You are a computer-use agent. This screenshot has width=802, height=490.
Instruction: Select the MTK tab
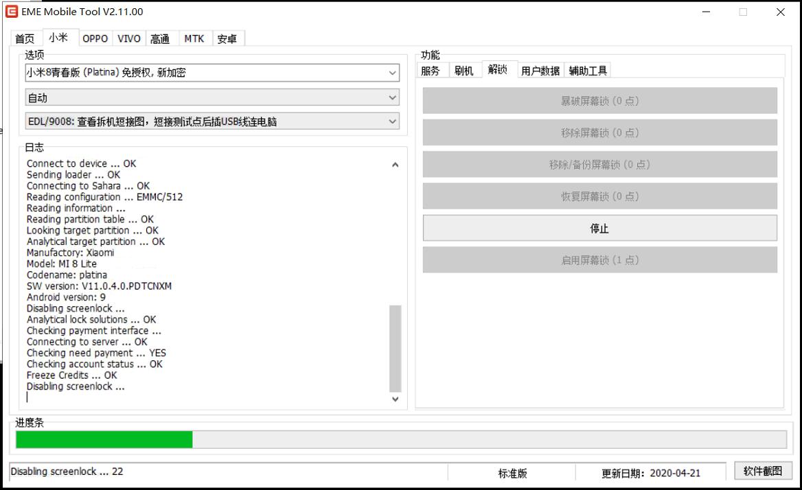pyautogui.click(x=194, y=39)
